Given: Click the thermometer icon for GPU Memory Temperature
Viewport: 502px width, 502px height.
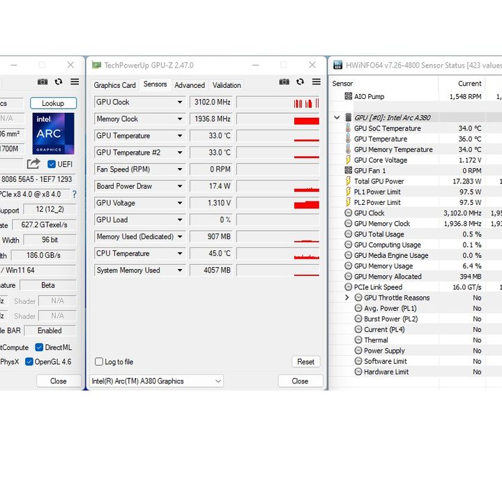Looking at the screenshot, I should click(348, 149).
